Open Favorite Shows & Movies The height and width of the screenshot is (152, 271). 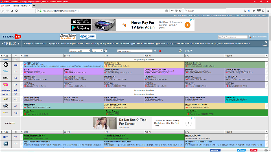(222, 15)
